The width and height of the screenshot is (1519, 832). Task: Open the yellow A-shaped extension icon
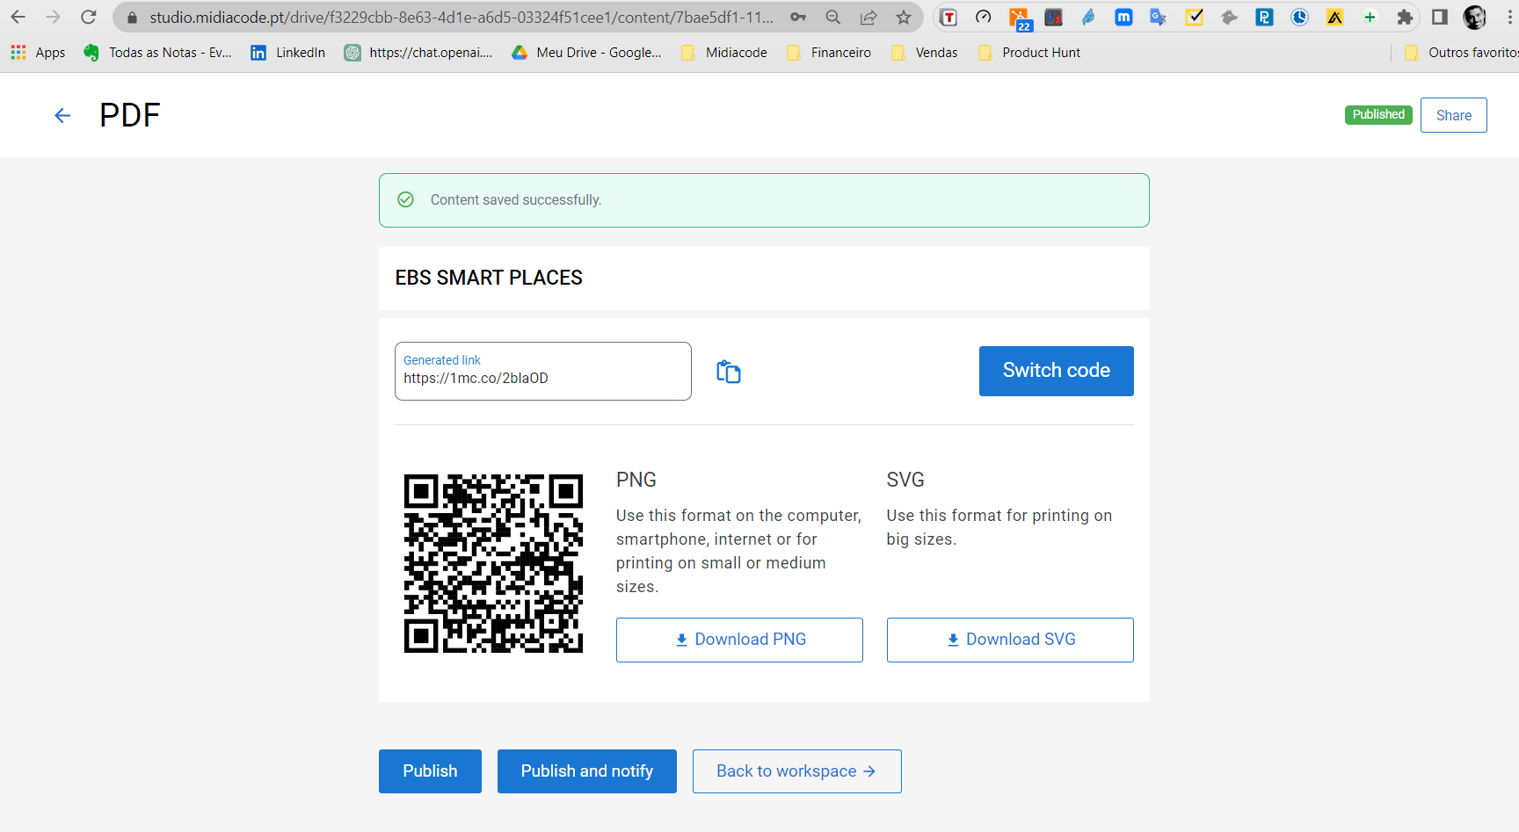[x=1334, y=17]
